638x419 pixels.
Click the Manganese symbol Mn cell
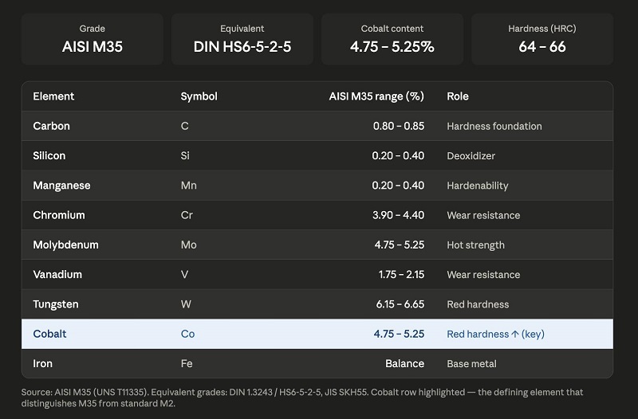(x=189, y=186)
